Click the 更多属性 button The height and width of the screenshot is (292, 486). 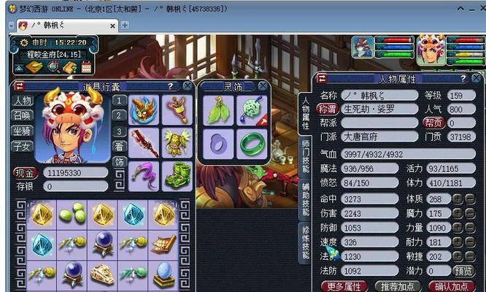coord(344,286)
